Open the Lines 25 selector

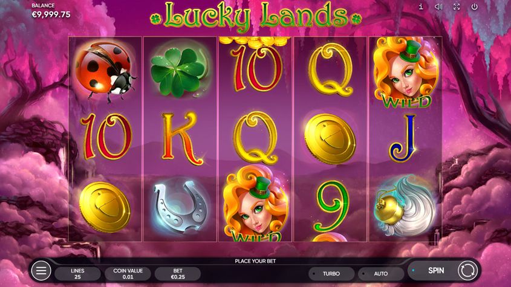pyautogui.click(x=77, y=274)
